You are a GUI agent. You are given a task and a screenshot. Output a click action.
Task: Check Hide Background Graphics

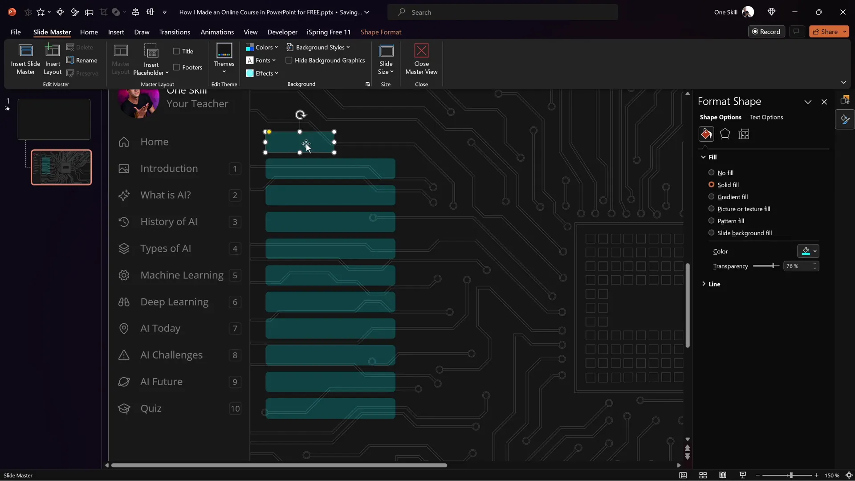(x=289, y=60)
